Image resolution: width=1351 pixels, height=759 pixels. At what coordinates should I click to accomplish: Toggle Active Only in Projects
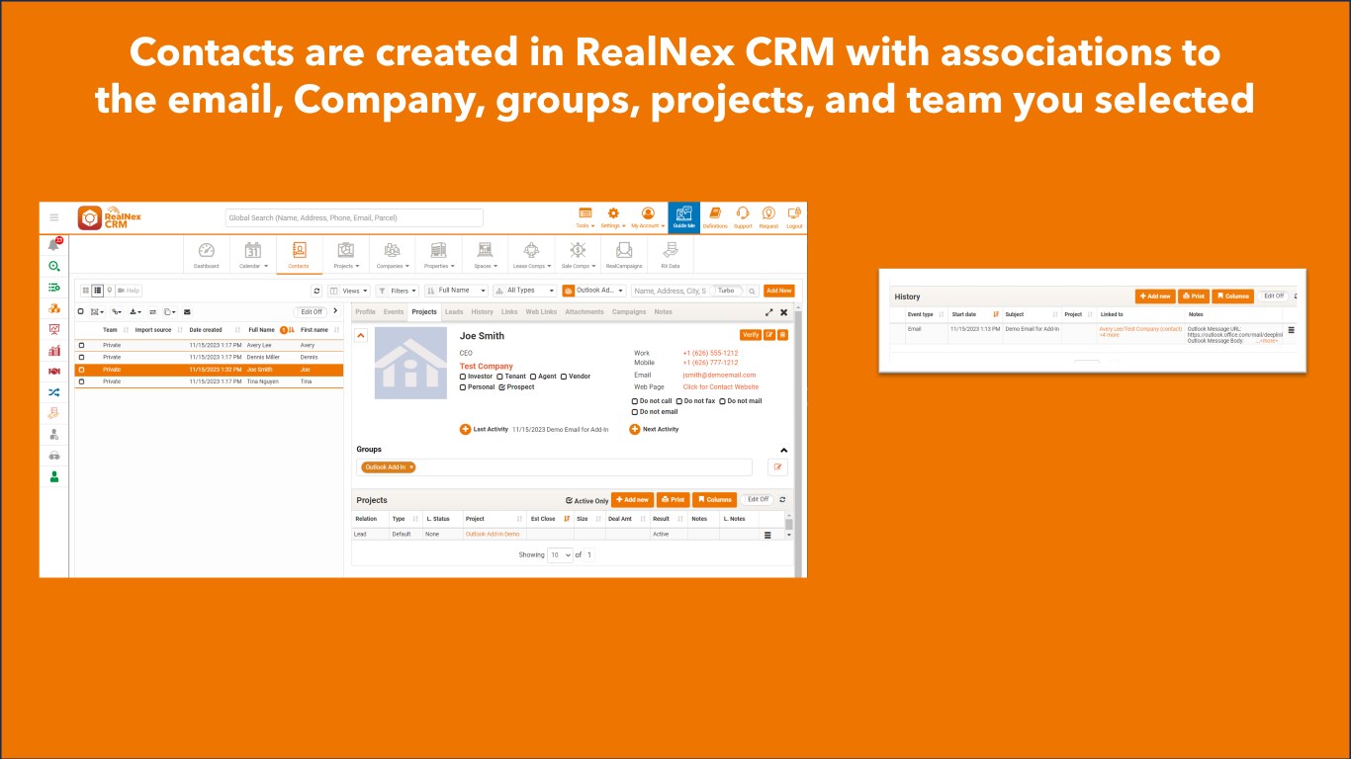569,501
